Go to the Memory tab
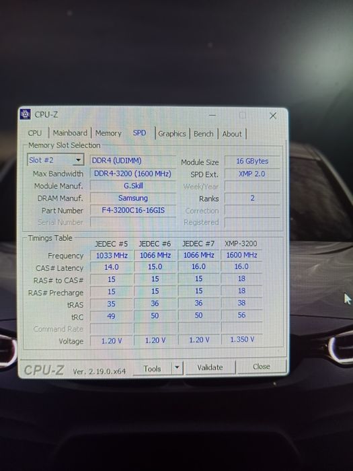The image size is (353, 471). [108, 133]
